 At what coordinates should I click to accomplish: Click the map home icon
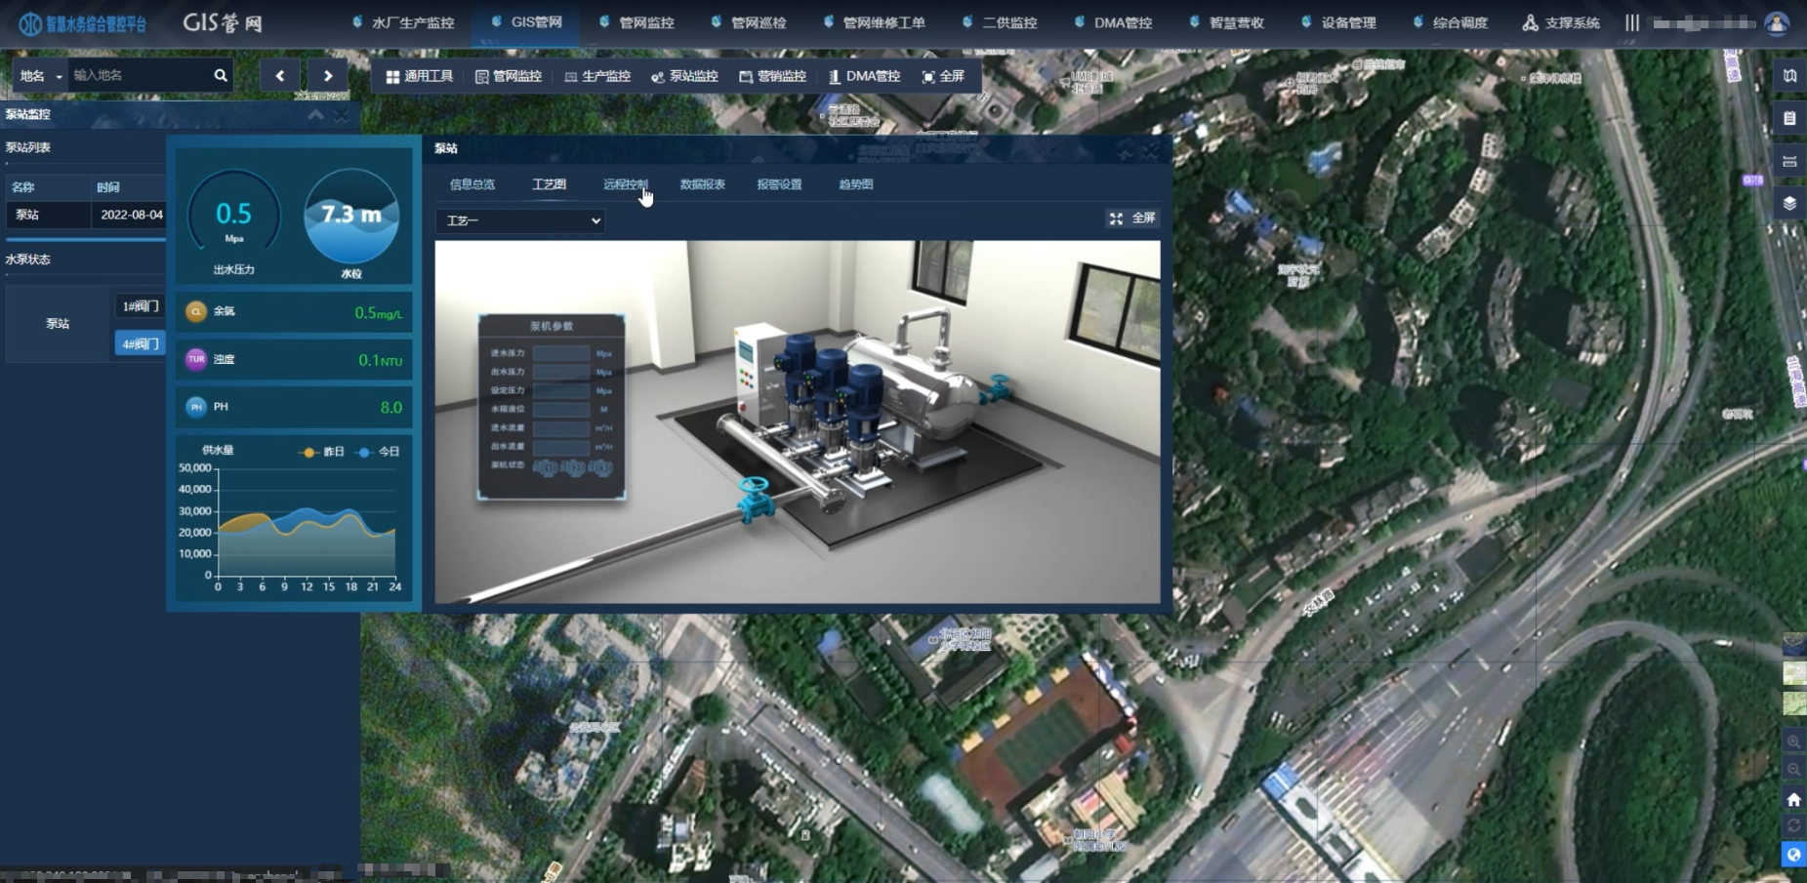[1793, 799]
